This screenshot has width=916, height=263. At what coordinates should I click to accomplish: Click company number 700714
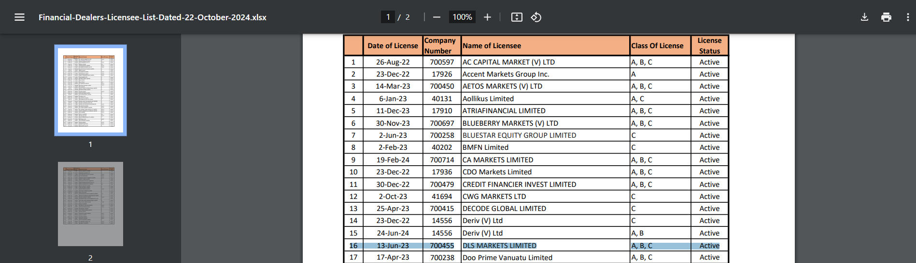[442, 160]
